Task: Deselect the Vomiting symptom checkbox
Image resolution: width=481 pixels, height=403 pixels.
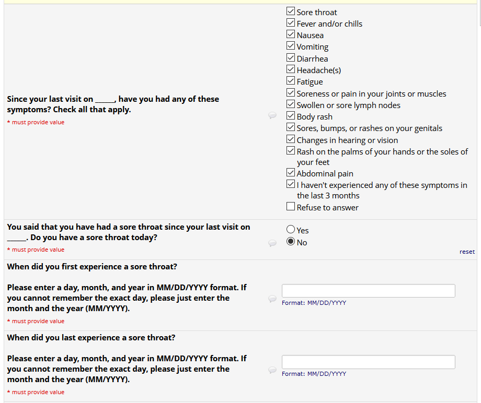Action: (x=291, y=46)
